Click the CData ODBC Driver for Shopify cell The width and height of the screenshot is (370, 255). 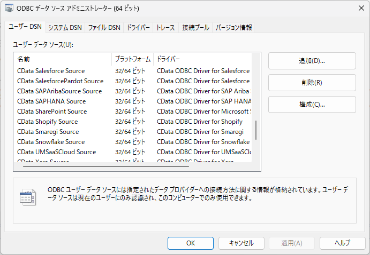pos(200,122)
